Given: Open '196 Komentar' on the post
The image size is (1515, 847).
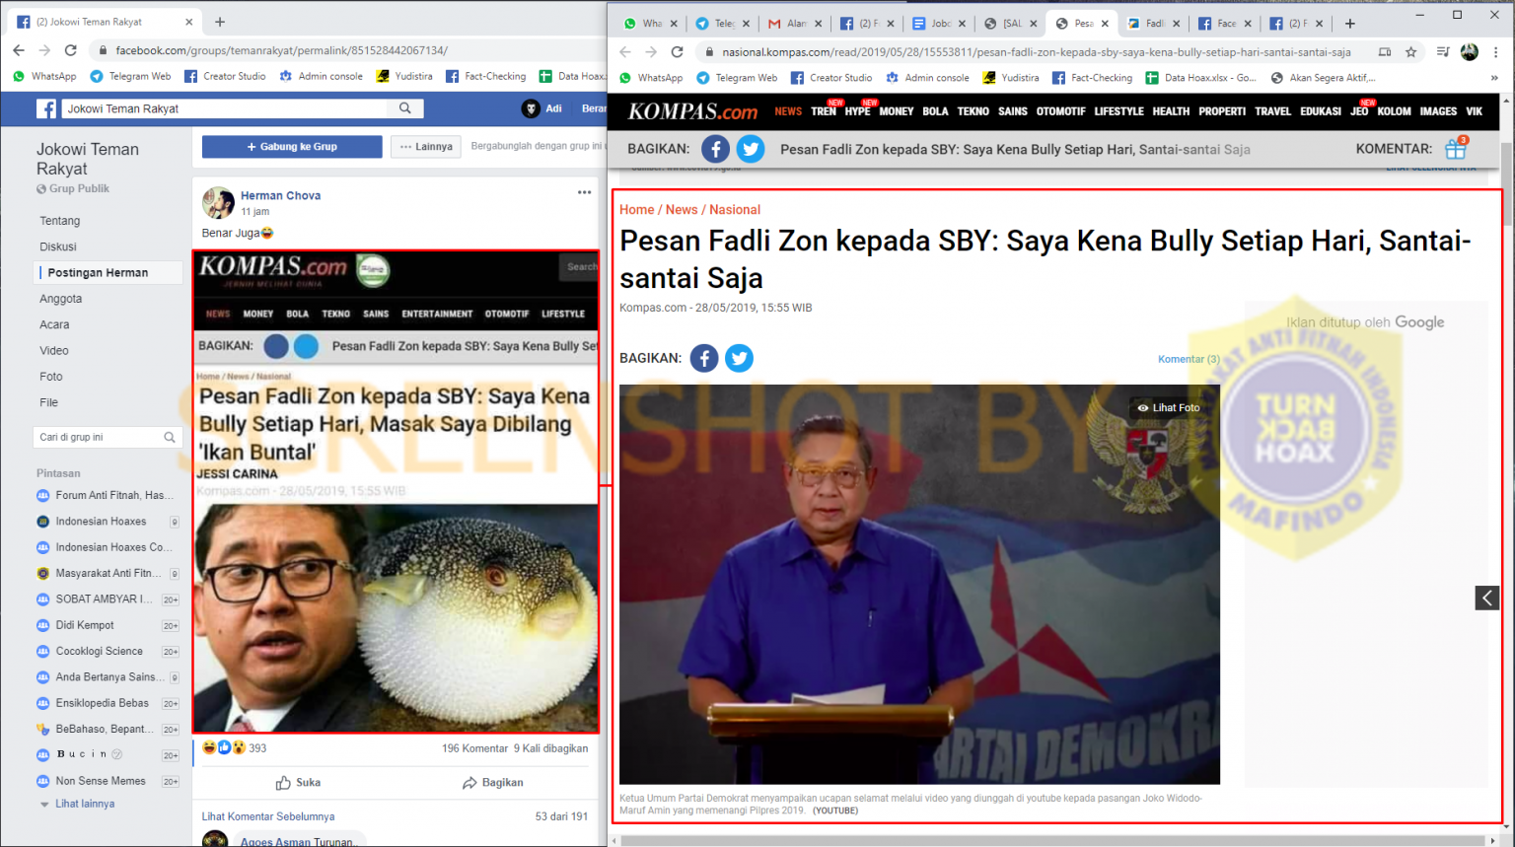Looking at the screenshot, I should pyautogui.click(x=474, y=748).
